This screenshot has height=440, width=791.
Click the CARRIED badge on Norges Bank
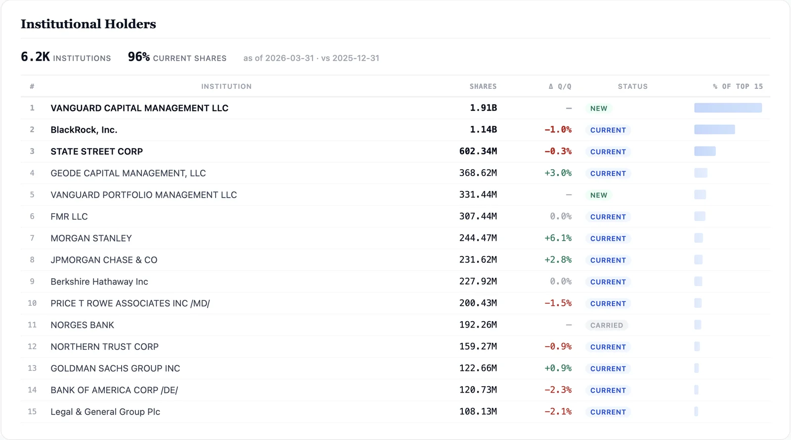coord(607,326)
